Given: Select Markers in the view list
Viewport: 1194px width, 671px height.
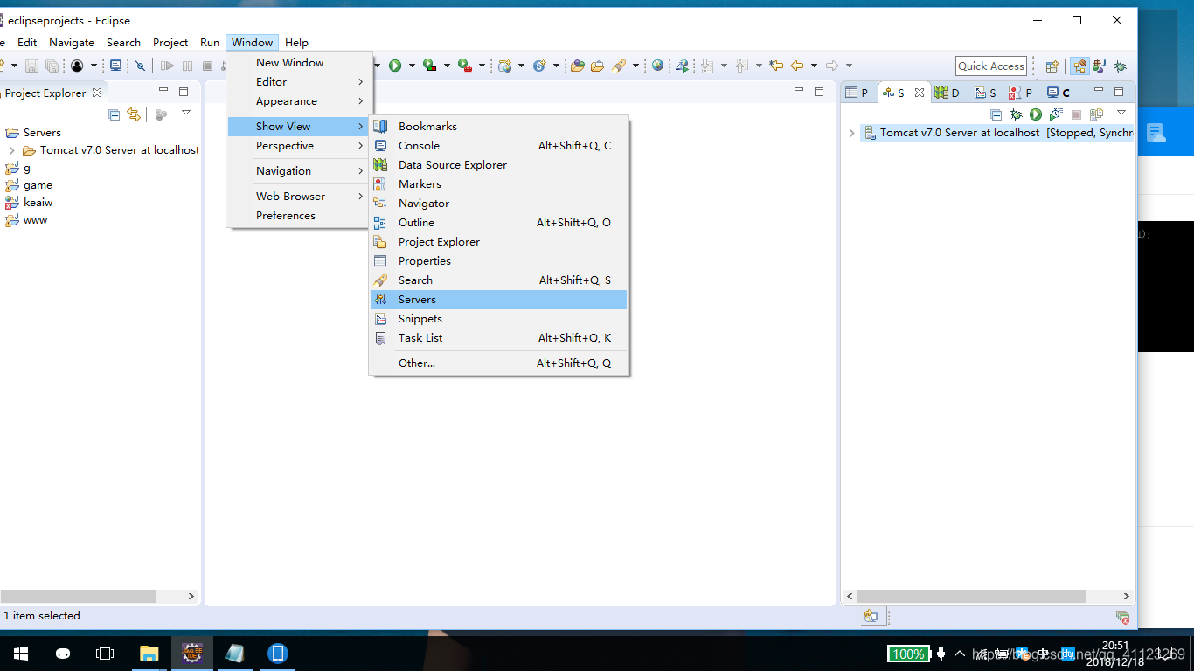Looking at the screenshot, I should click(x=498, y=184).
